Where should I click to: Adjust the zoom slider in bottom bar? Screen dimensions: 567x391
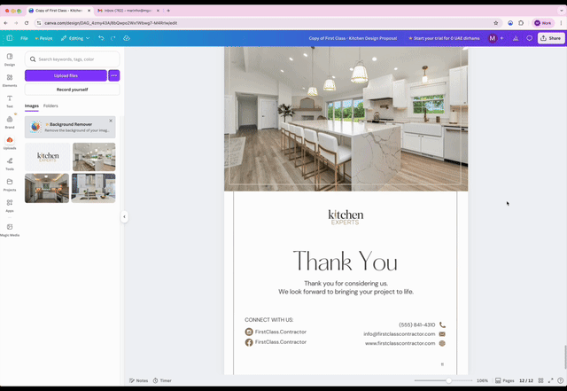(x=448, y=380)
